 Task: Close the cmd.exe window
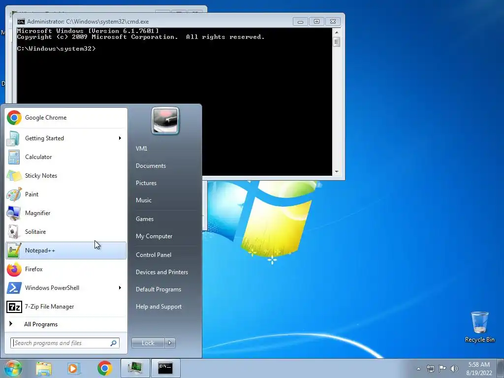click(333, 22)
